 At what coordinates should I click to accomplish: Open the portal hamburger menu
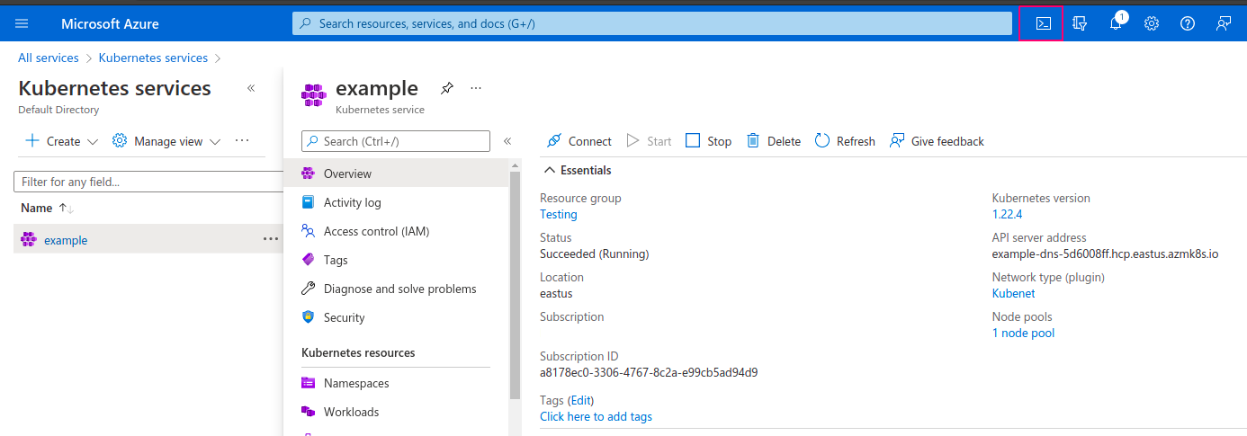point(22,23)
